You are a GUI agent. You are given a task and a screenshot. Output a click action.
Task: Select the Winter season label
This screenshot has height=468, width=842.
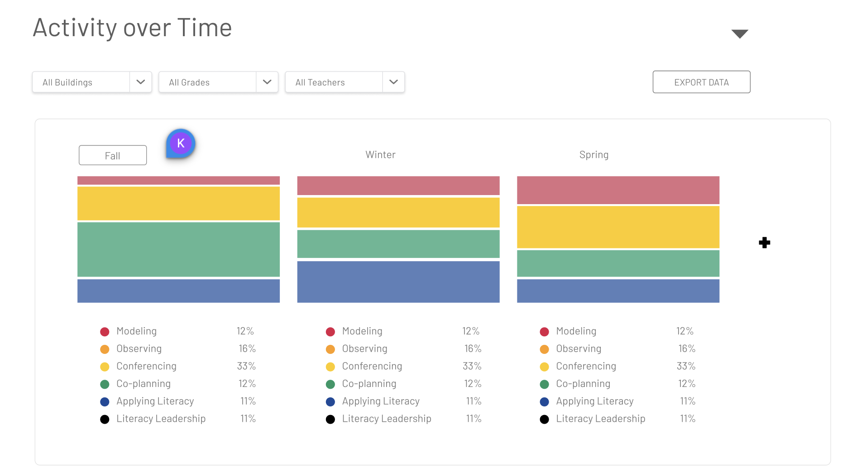tap(380, 155)
